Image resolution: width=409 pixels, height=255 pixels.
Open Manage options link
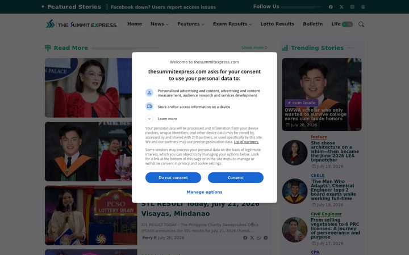coord(204,192)
